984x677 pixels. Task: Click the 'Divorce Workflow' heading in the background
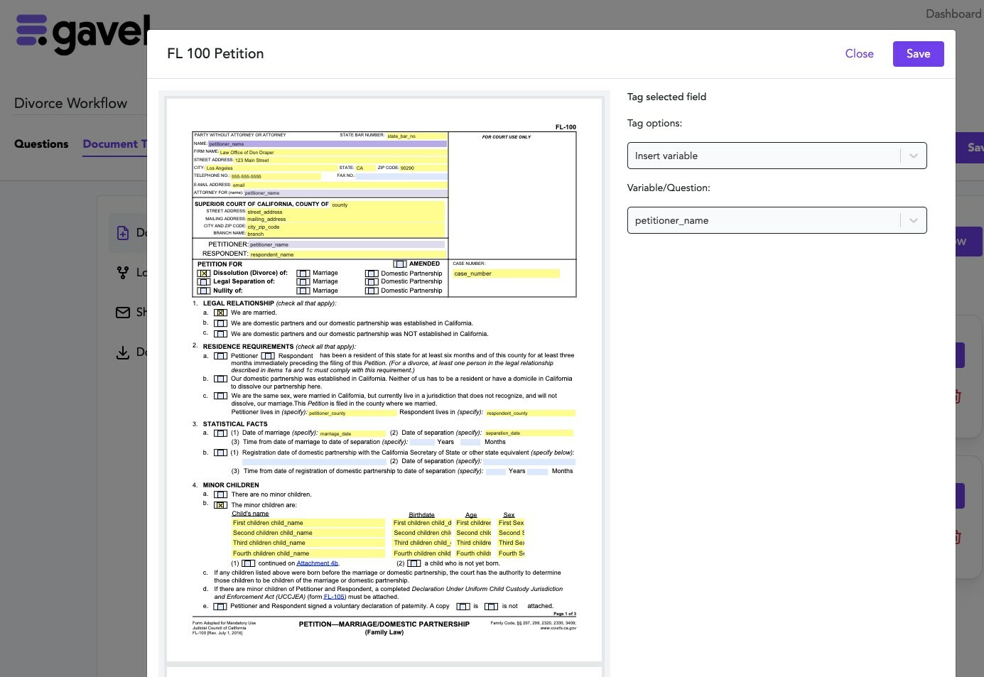[x=70, y=103]
